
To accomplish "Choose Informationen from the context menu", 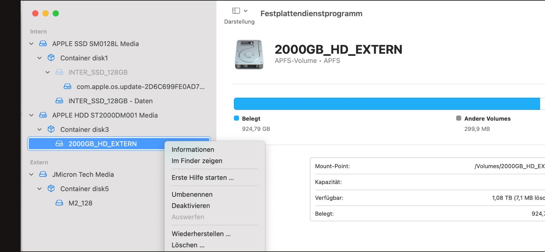I will [193, 149].
